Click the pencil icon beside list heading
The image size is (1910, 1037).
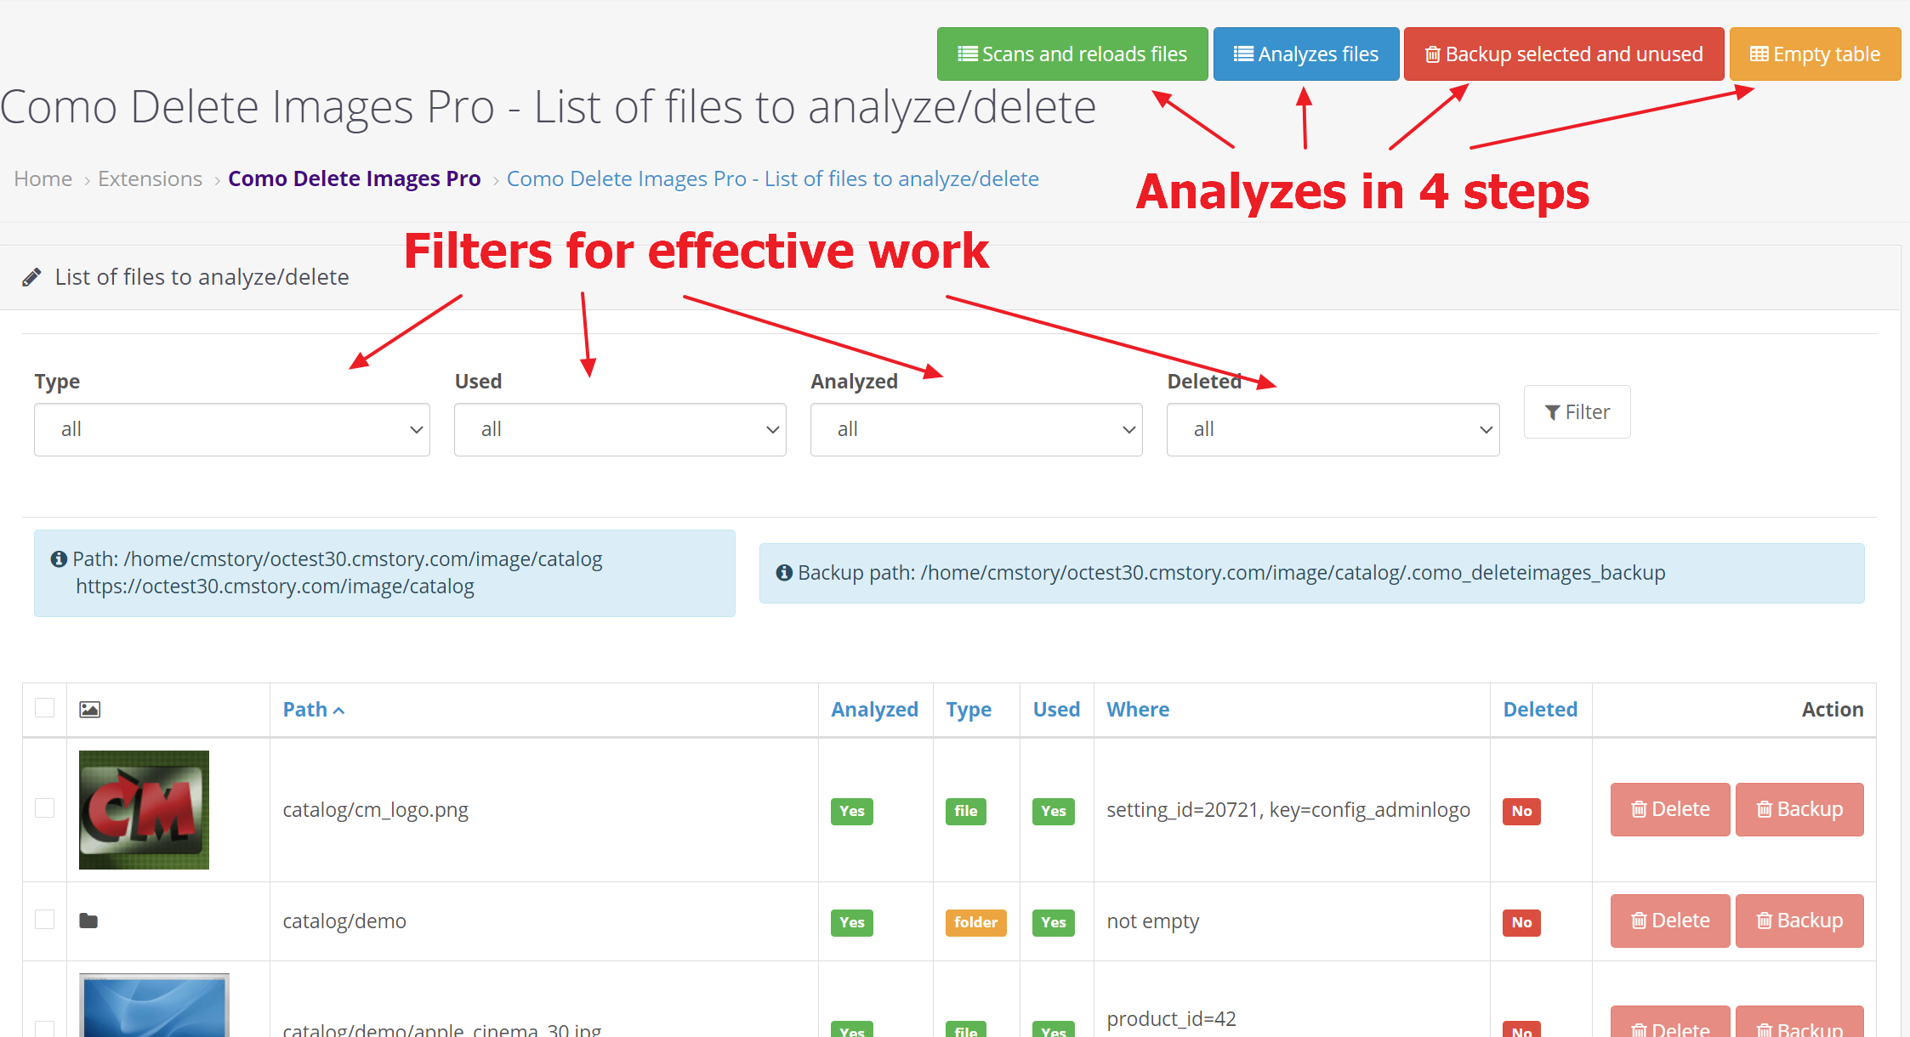pyautogui.click(x=31, y=277)
